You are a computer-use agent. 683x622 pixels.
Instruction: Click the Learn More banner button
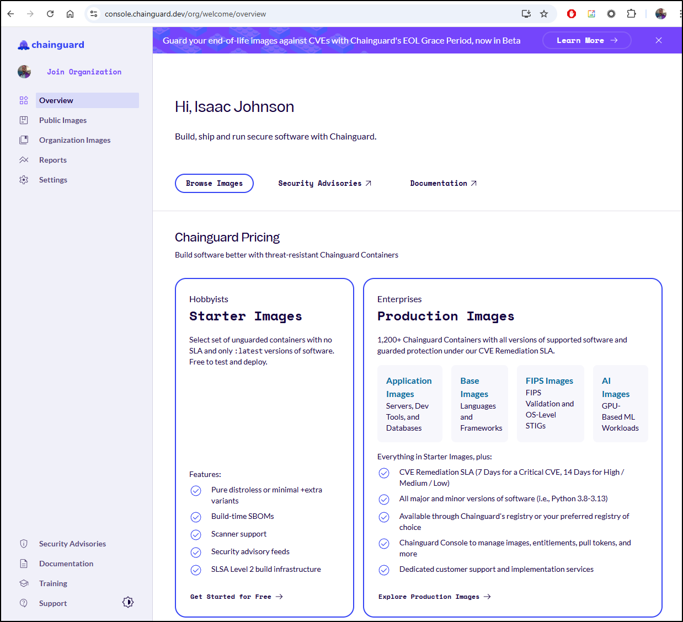[x=587, y=40]
